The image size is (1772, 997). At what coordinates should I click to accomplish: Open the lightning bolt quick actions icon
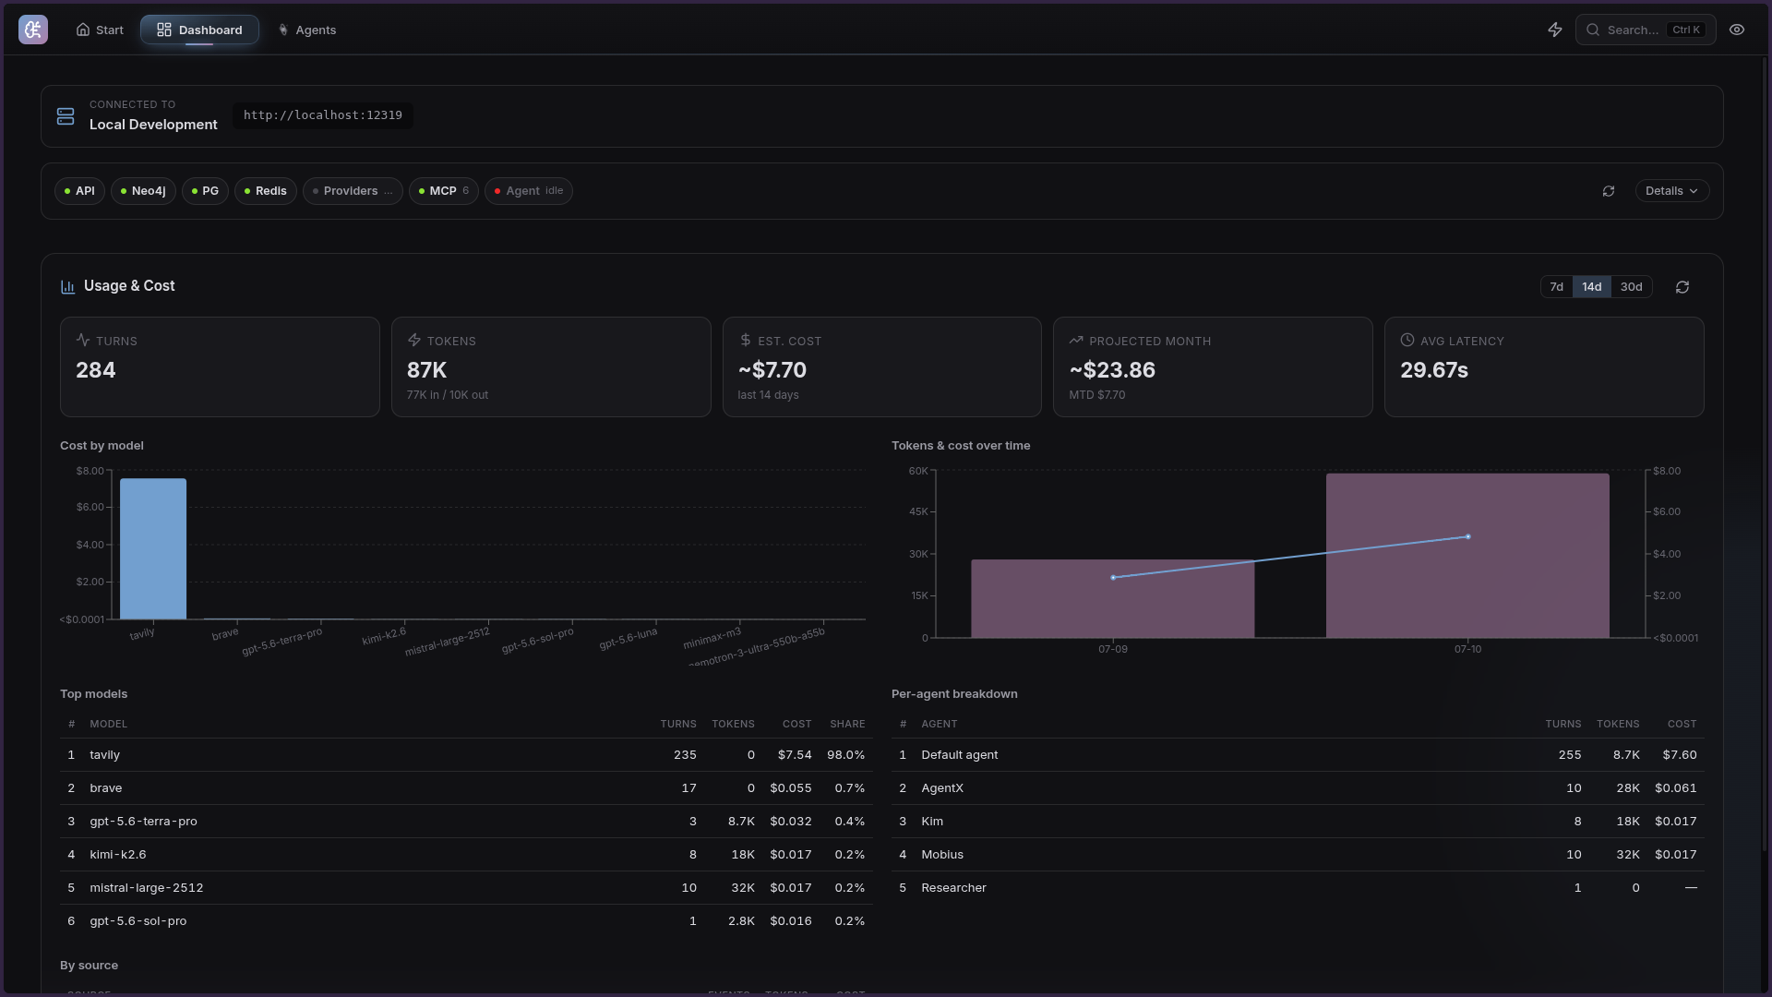[x=1555, y=30]
